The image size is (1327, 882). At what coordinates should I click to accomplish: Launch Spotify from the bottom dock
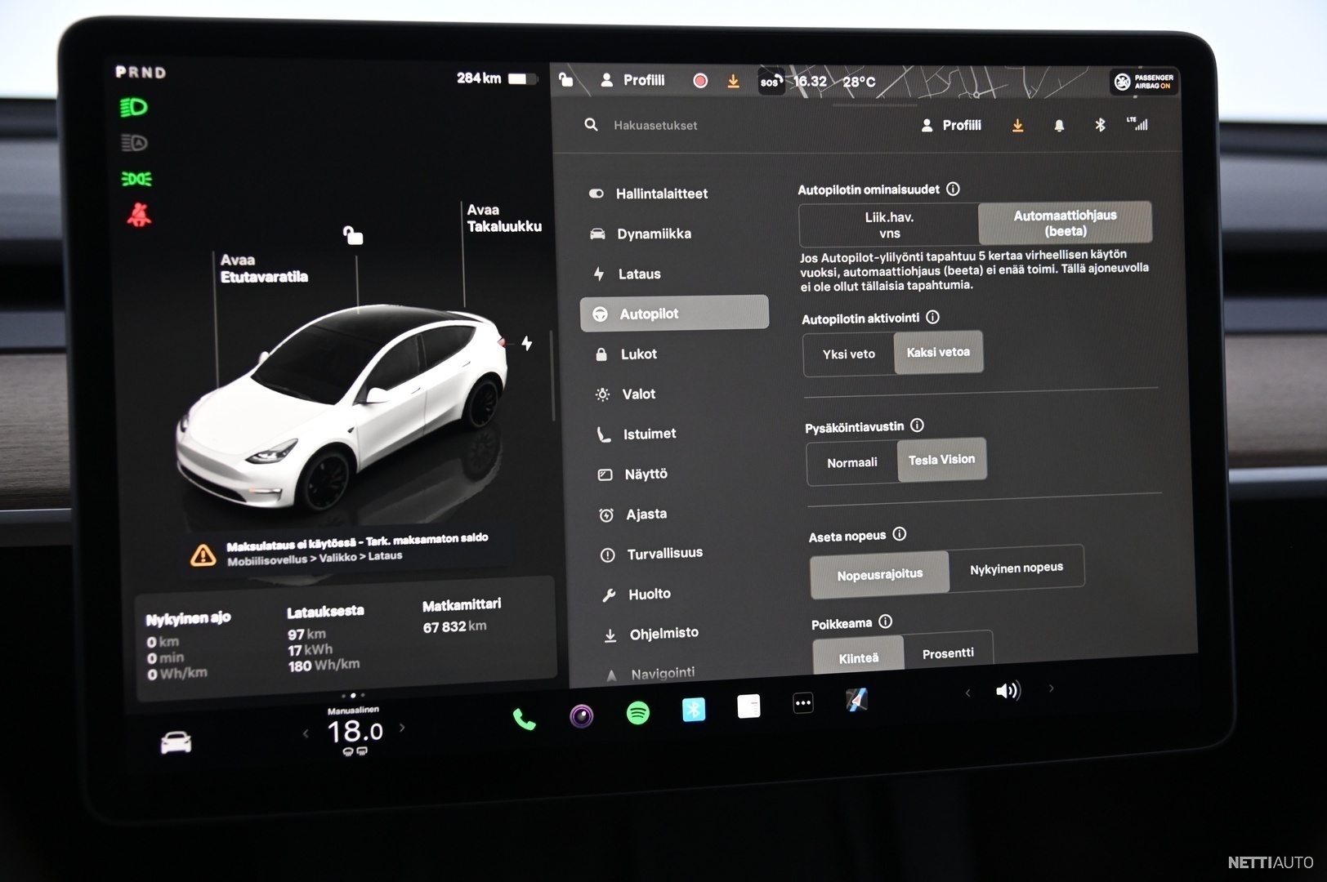pos(637,713)
